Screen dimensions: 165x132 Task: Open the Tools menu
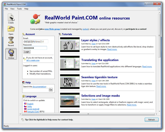(19, 9)
